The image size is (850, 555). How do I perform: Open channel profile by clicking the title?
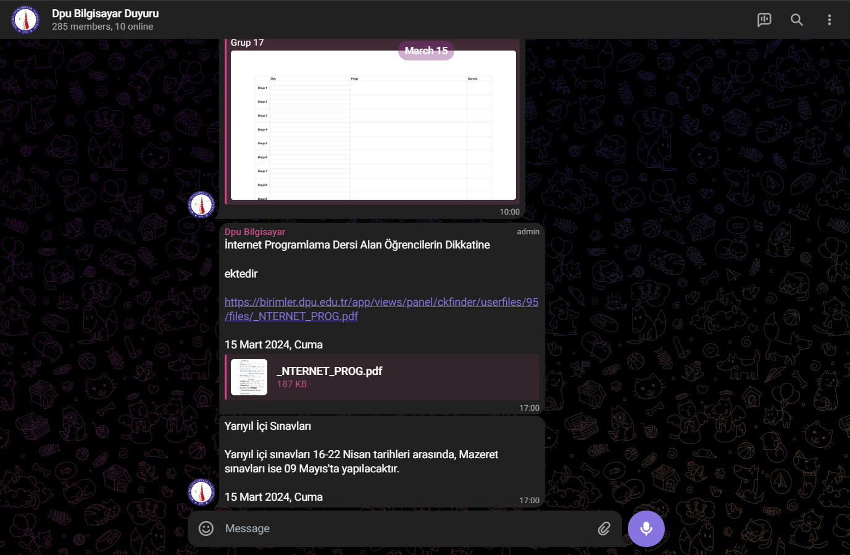tap(104, 13)
